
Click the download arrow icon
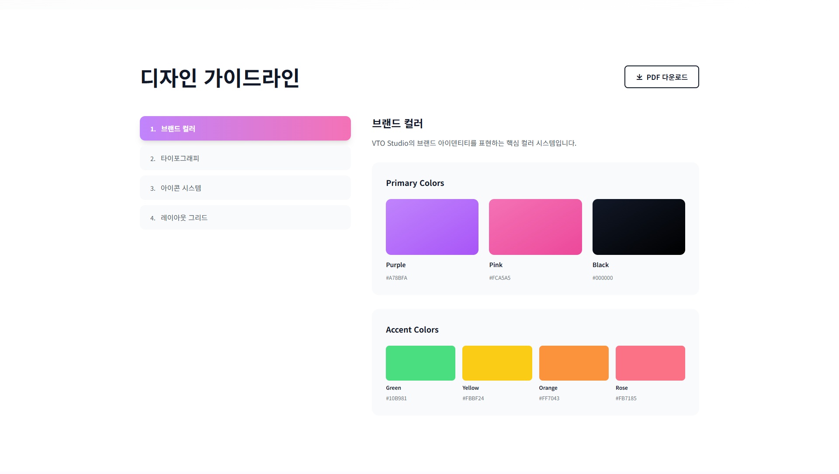(639, 77)
